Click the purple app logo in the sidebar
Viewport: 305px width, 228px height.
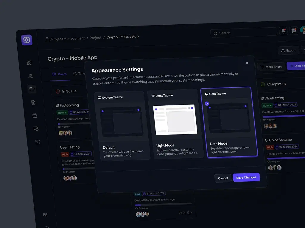click(27, 40)
